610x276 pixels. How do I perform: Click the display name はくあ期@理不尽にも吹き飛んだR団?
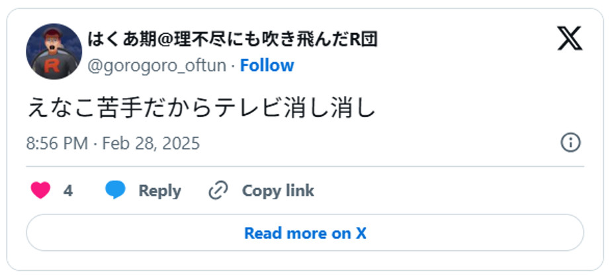[x=232, y=40]
